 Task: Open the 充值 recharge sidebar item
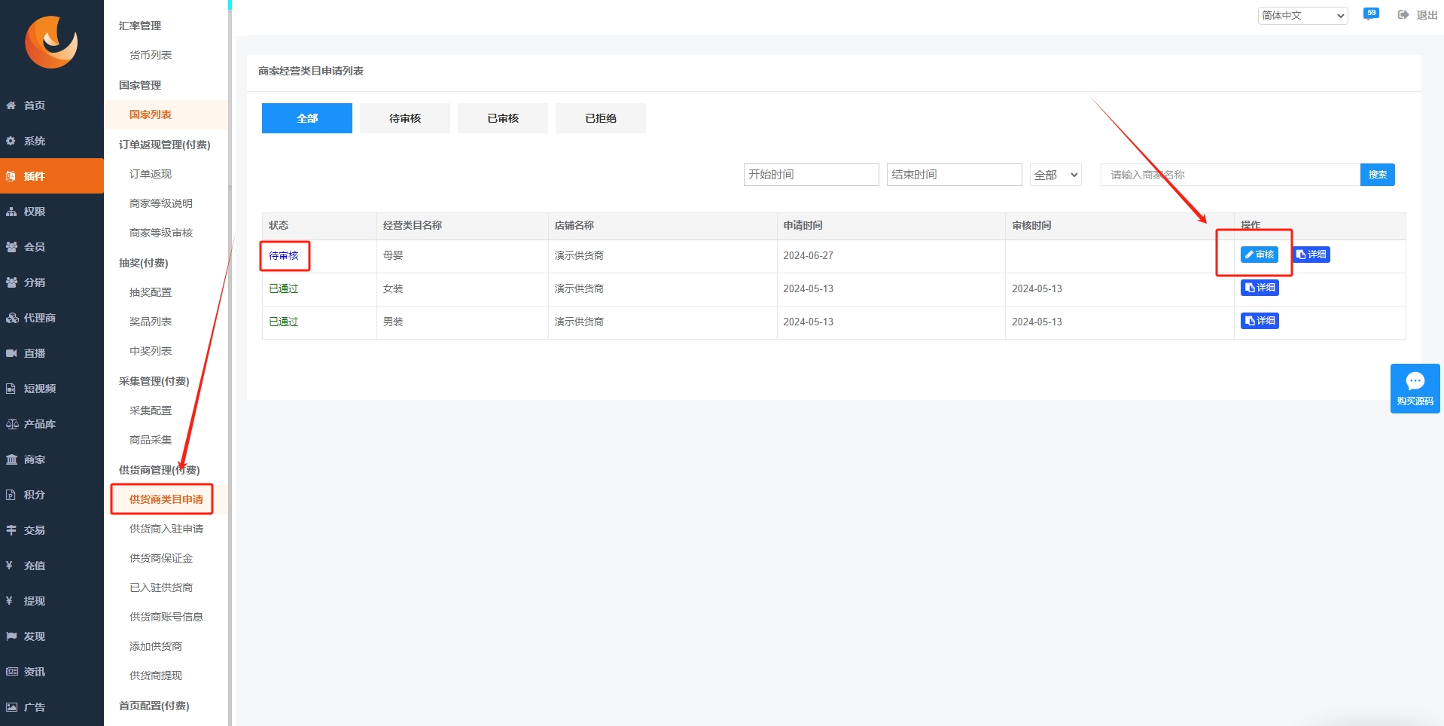tap(52, 566)
